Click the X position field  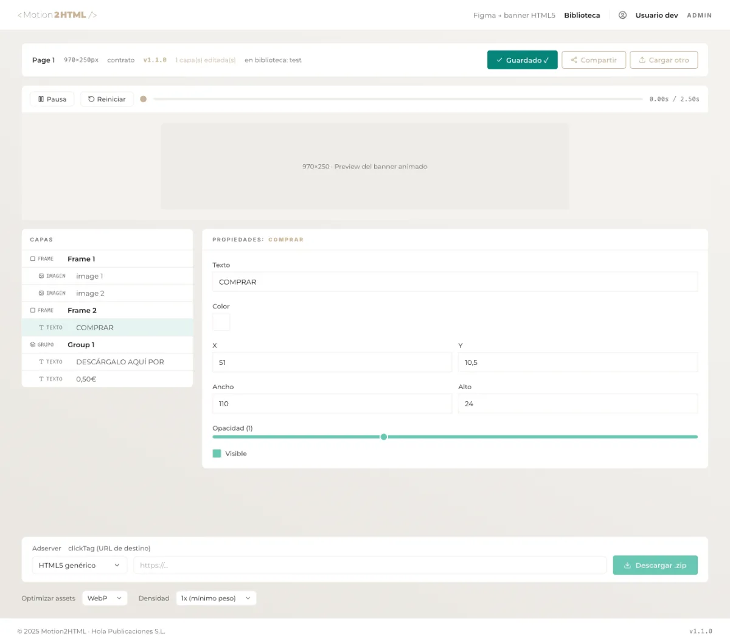pyautogui.click(x=332, y=362)
